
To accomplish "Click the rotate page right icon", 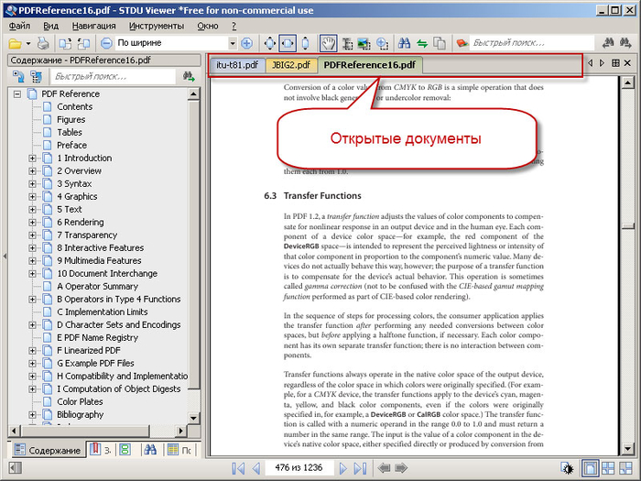I will [x=84, y=43].
